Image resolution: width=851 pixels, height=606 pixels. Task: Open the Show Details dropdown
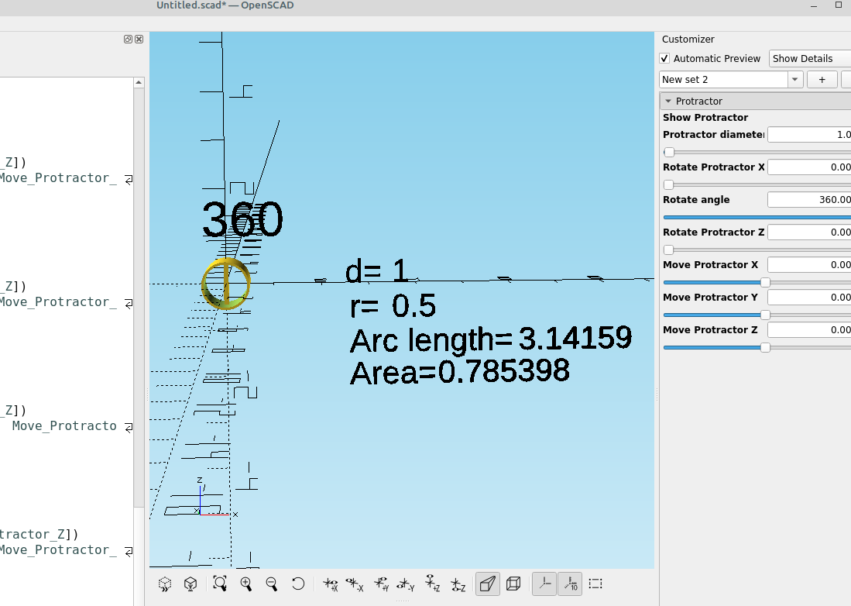(808, 58)
